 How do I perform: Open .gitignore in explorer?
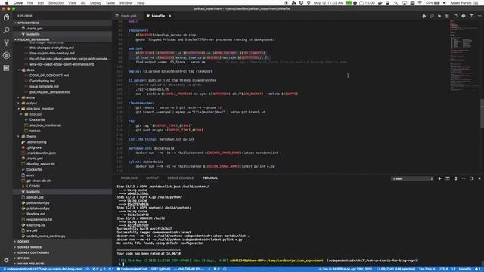point(34,147)
